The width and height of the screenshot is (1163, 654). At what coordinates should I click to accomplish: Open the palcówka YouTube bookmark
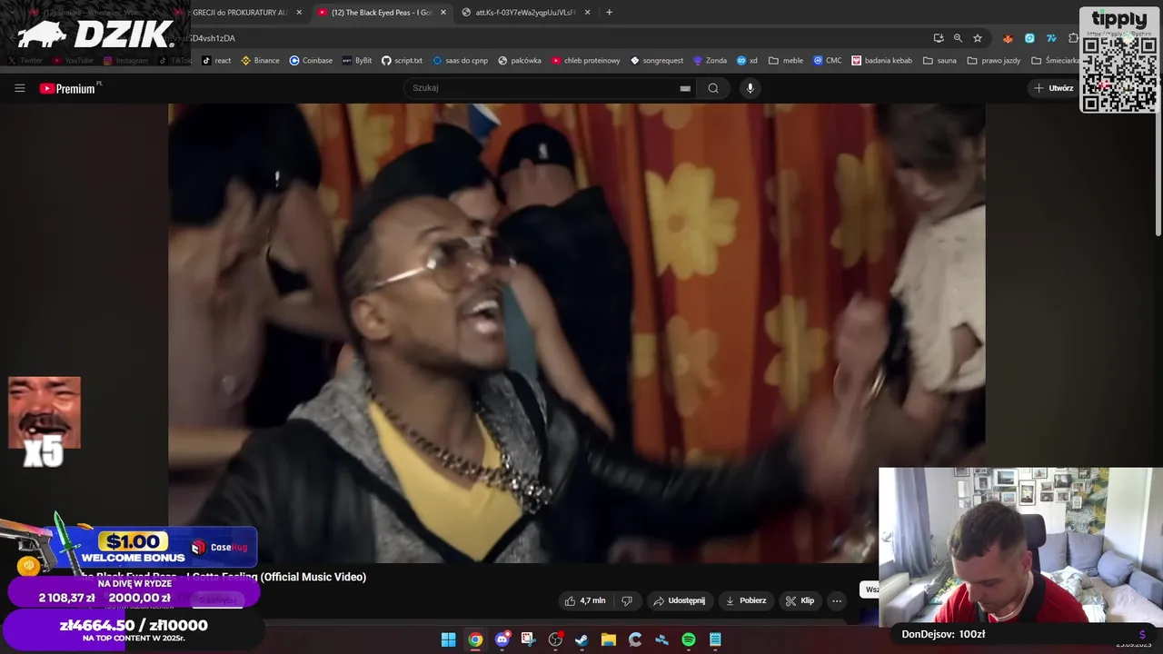519,61
